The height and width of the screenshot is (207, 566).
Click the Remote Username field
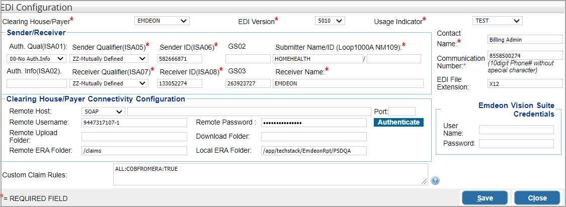134,123
